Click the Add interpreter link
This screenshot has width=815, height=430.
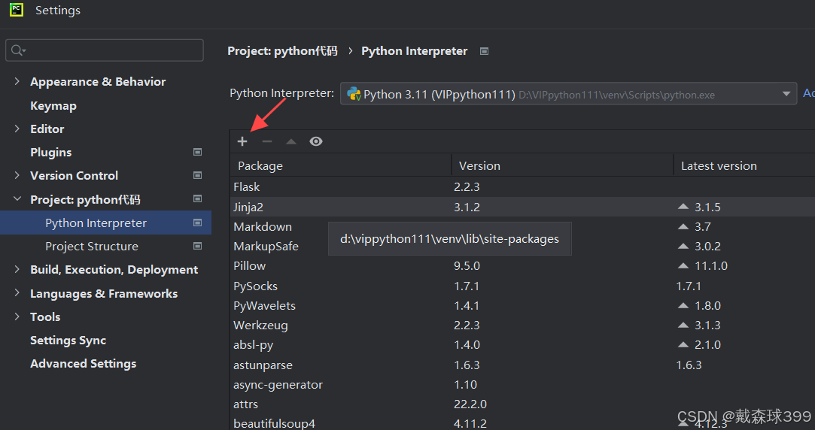click(x=809, y=93)
